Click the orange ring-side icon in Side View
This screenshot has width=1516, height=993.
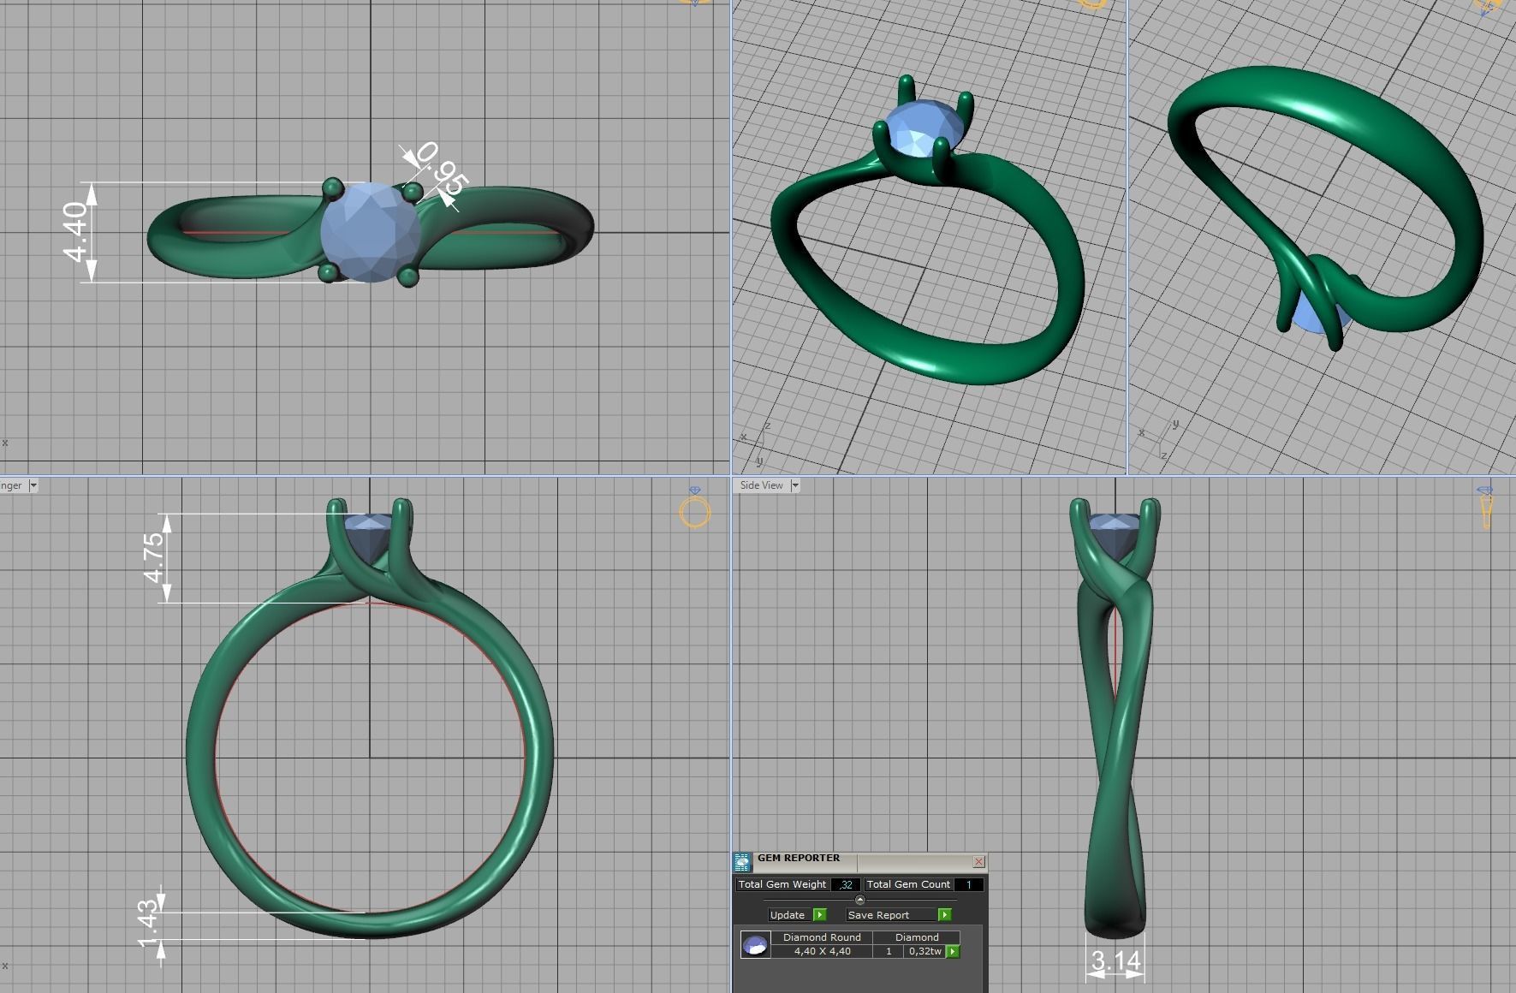click(x=1485, y=507)
